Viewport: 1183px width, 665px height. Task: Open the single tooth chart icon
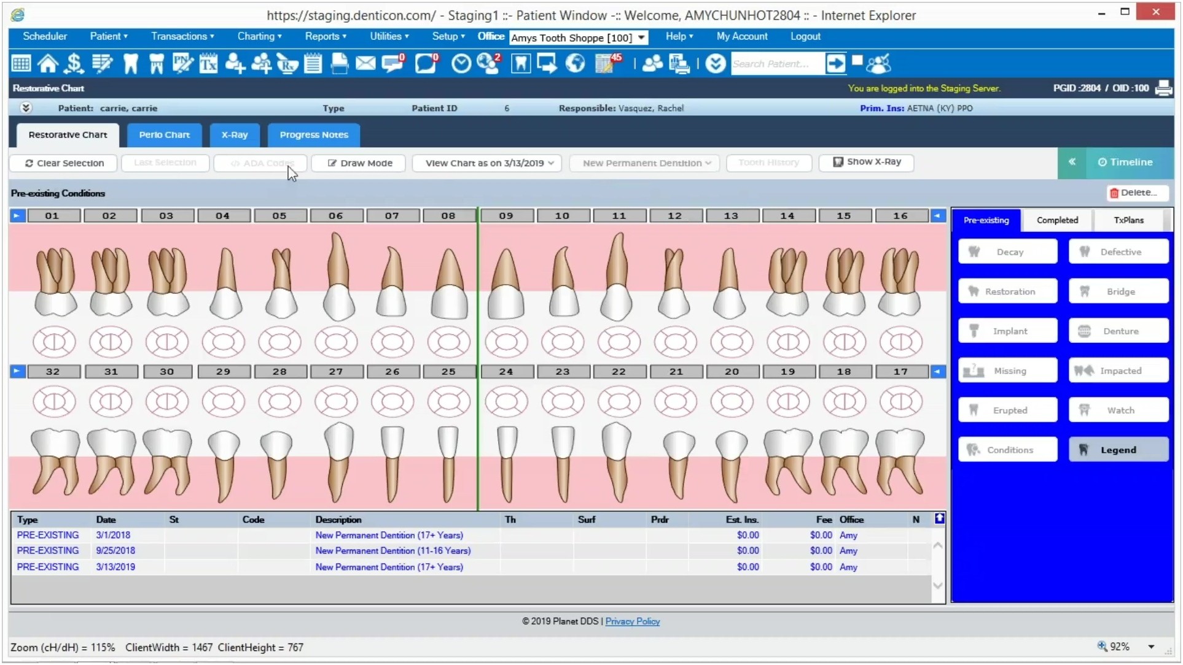(130, 63)
